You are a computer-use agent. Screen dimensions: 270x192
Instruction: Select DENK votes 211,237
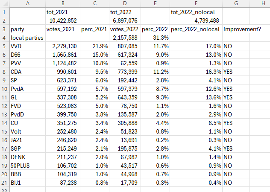(63, 157)
